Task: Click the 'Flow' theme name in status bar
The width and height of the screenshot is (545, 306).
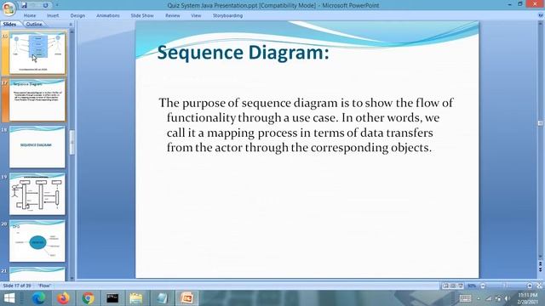Action: (x=44, y=286)
